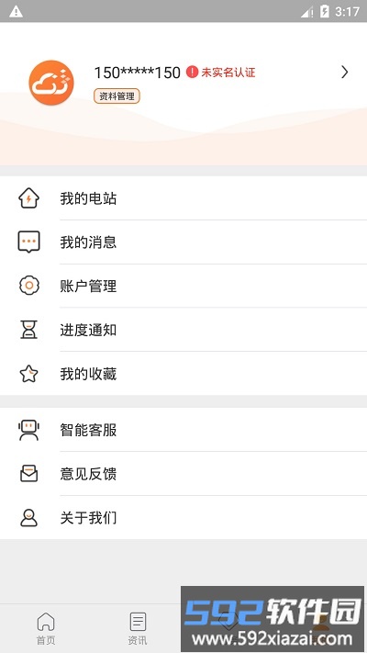The image size is (367, 653).
Task: Click the gear icon for 账户管理
Action: (x=29, y=286)
